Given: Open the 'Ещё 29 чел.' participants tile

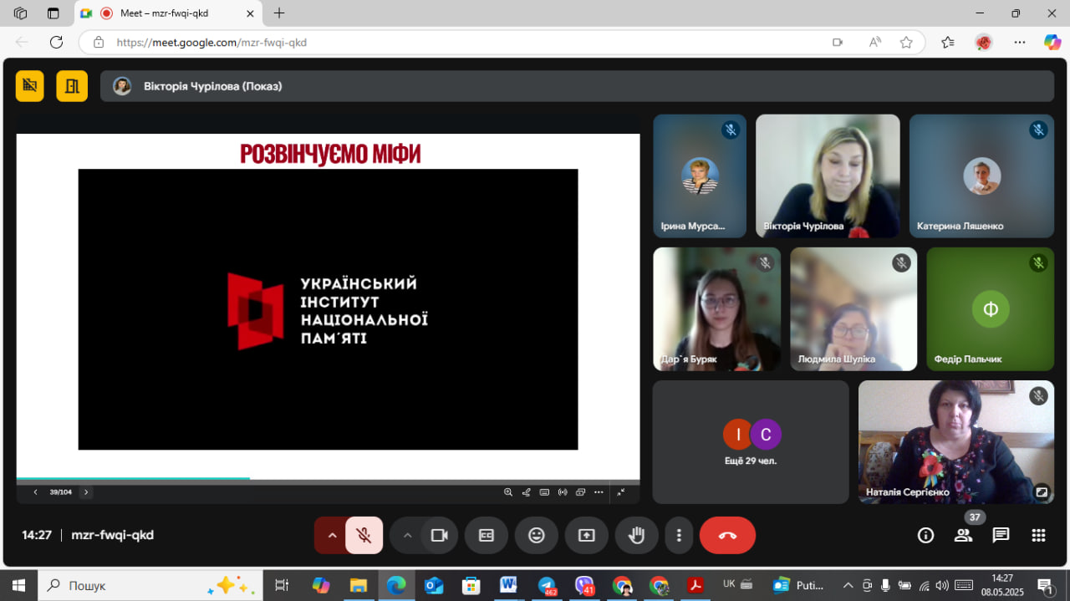Looking at the screenshot, I should (x=751, y=442).
